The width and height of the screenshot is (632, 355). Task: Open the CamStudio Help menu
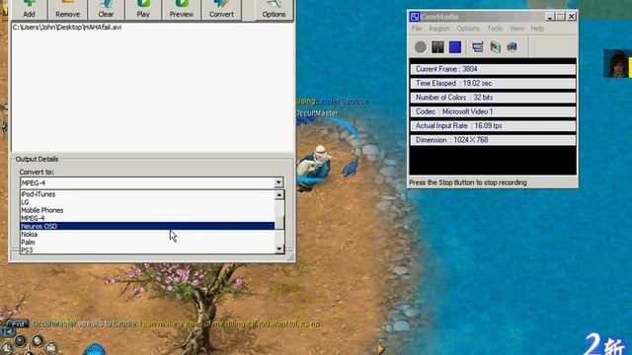537,29
